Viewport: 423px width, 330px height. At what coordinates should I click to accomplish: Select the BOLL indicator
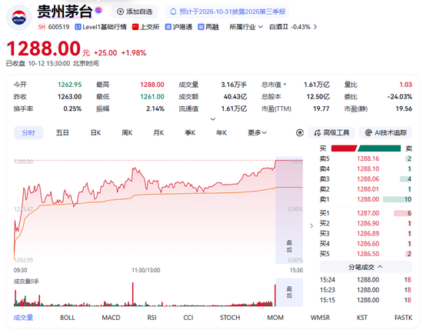pos(68,318)
